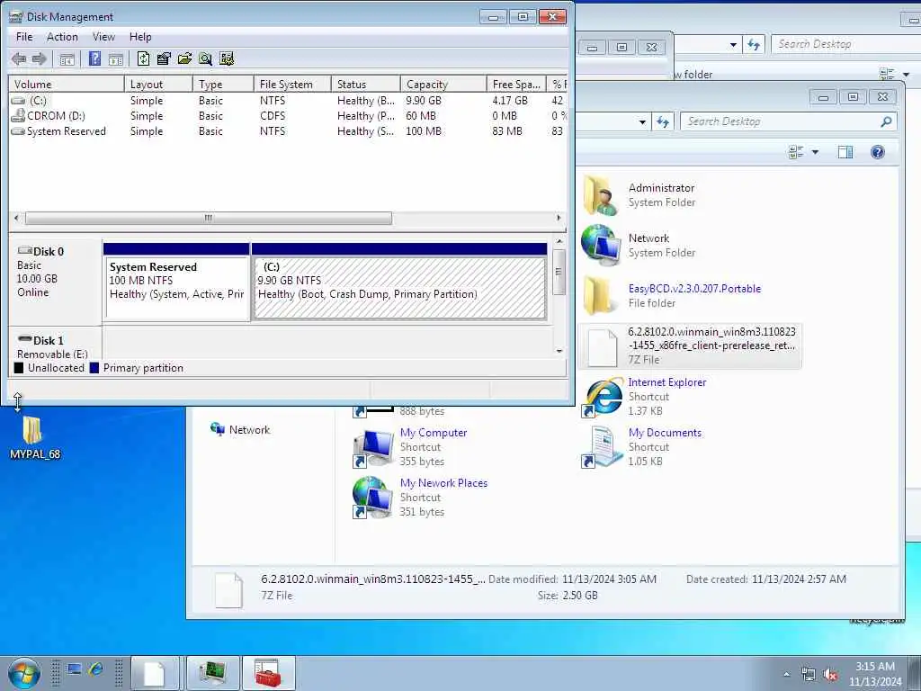Click search magnifier in front Explorer search box
The height and width of the screenshot is (691, 921).
point(886,121)
